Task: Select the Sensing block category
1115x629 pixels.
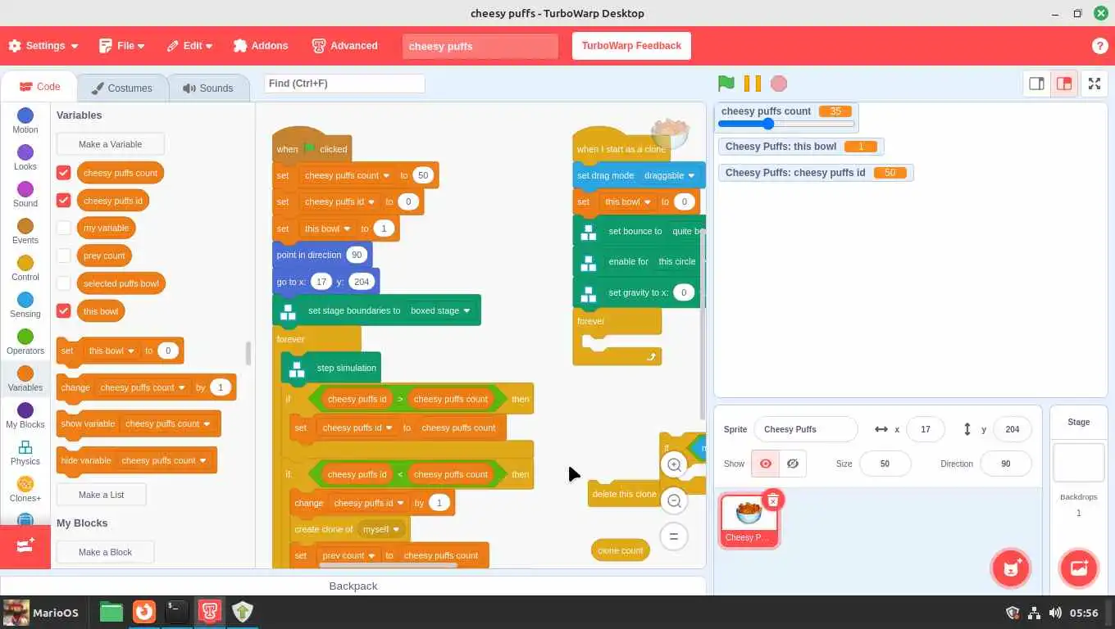Action: pyautogui.click(x=25, y=305)
